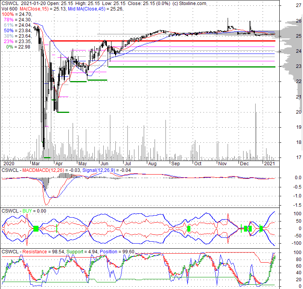Click the 'Aug' month label on time axis
The image size is (303, 289).
point(152,164)
